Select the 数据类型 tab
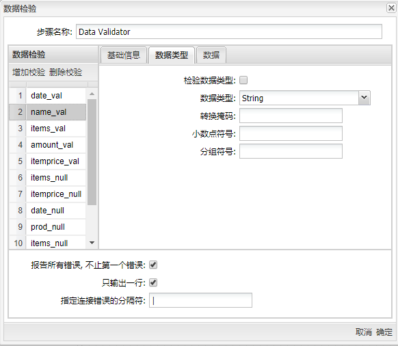Screen dimensions: 398x346 172,55
